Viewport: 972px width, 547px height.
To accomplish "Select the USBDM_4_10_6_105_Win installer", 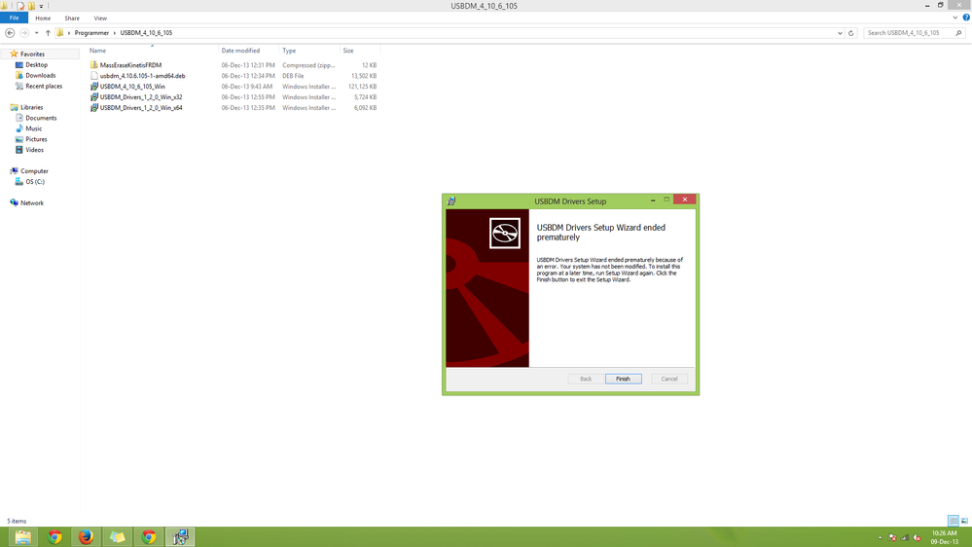I will tap(132, 87).
